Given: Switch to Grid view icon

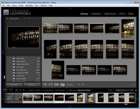Looking at the screenshot, I should click(x=45, y=85).
